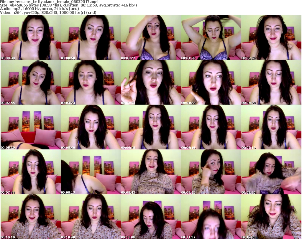Screen dimensions: 302x239
Task: Open the thumbnail marked 00:06:18
Action: (151, 127)
